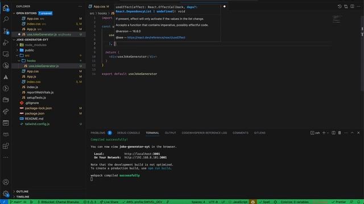Click Colorize variables status item
This screenshot has height=204, width=364.
[x=295, y=202]
